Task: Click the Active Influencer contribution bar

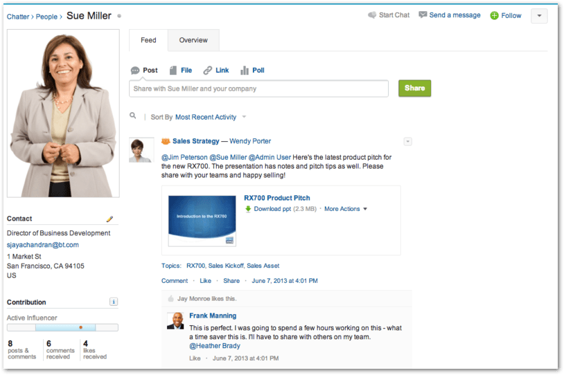Action: [62, 327]
